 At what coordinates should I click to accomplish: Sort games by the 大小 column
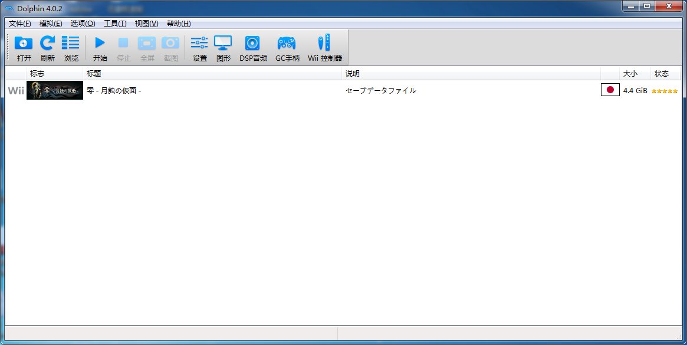click(x=630, y=73)
